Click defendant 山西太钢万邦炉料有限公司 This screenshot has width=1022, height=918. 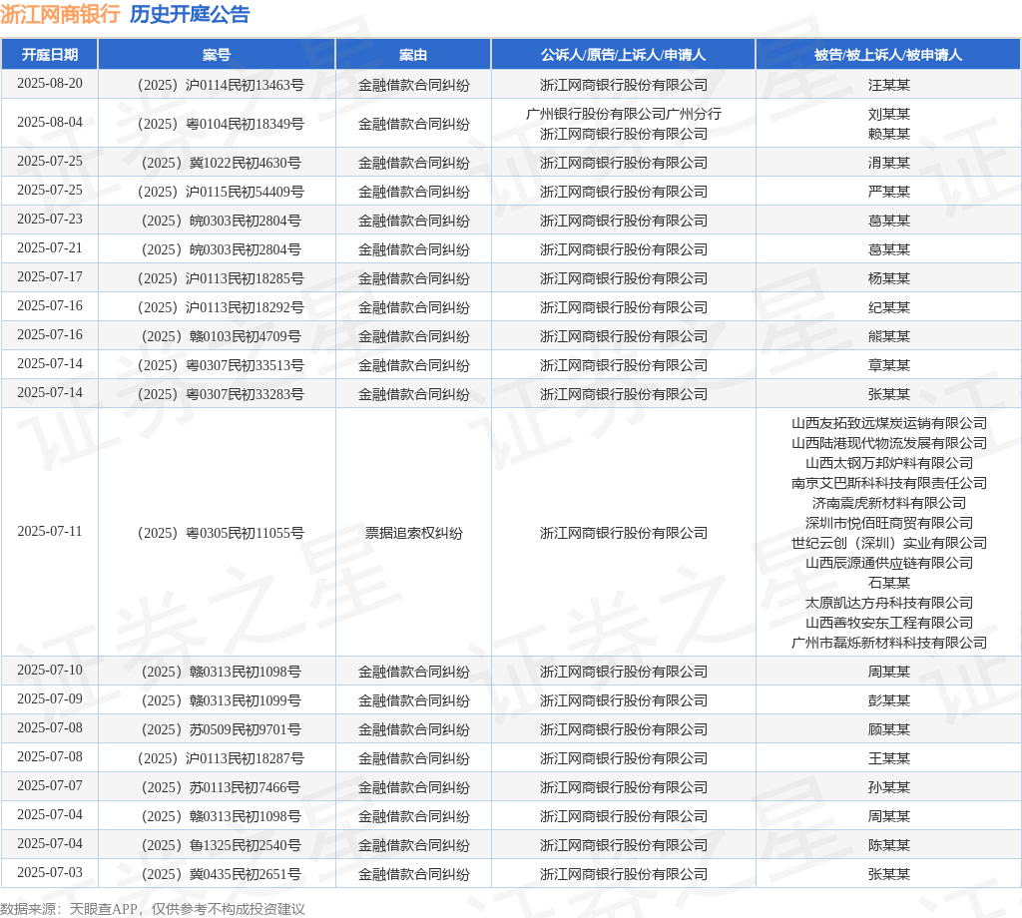tap(888, 463)
